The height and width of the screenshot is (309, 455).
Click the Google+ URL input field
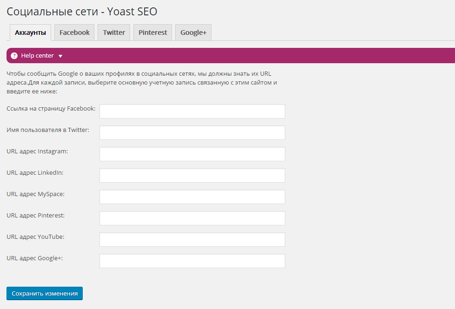[192, 261]
